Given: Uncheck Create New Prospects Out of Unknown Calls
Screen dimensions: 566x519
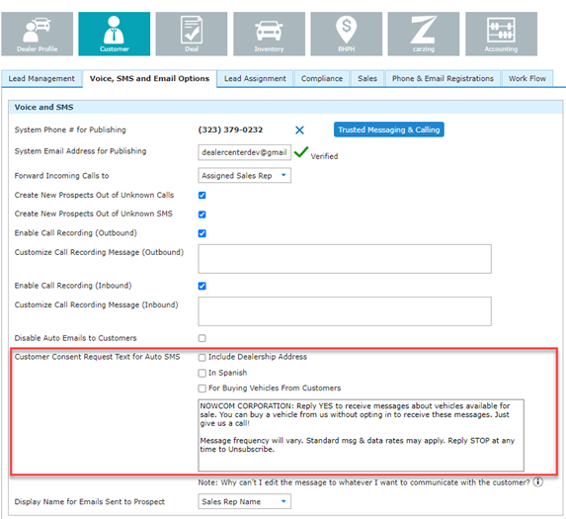Looking at the screenshot, I should (x=202, y=196).
